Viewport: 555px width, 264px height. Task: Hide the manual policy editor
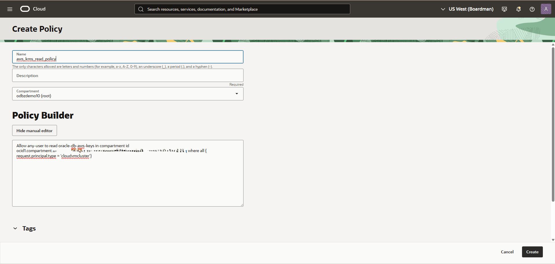34,130
